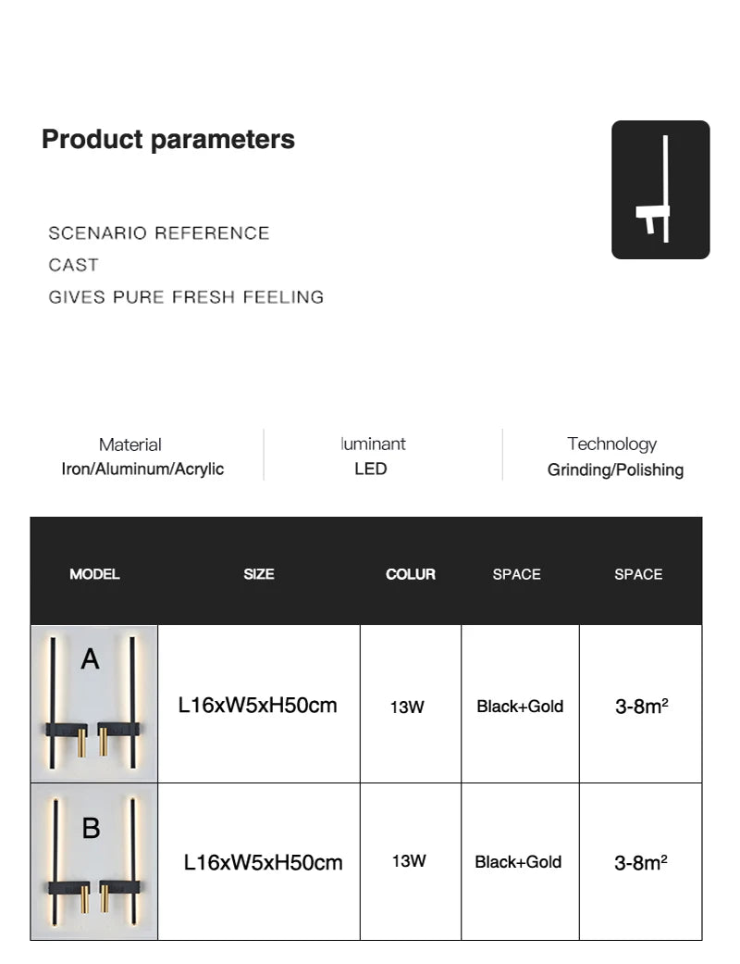Viewport: 740px width, 964px height.
Task: Click the "Iron/Aluminum/Acrylic" material value
Action: point(142,469)
